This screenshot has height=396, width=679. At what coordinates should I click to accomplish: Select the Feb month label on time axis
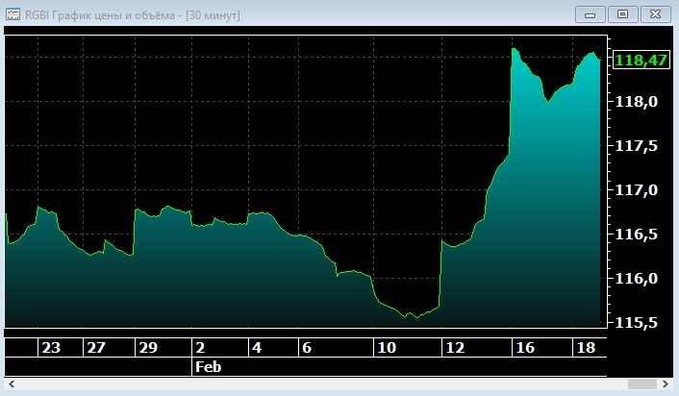click(207, 366)
